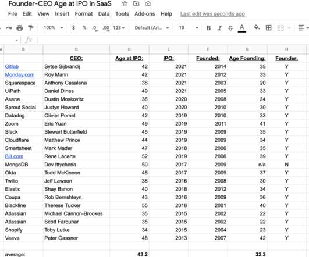Open the File menu
The image size is (309, 257).
(12, 14)
